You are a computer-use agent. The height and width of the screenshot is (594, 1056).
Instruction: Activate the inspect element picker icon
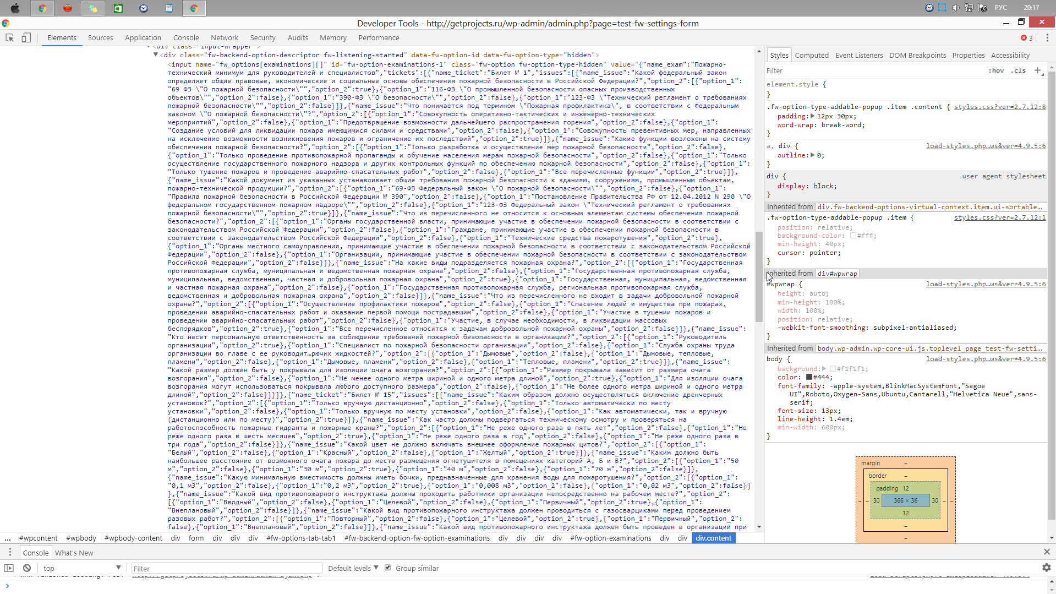pyautogui.click(x=10, y=38)
